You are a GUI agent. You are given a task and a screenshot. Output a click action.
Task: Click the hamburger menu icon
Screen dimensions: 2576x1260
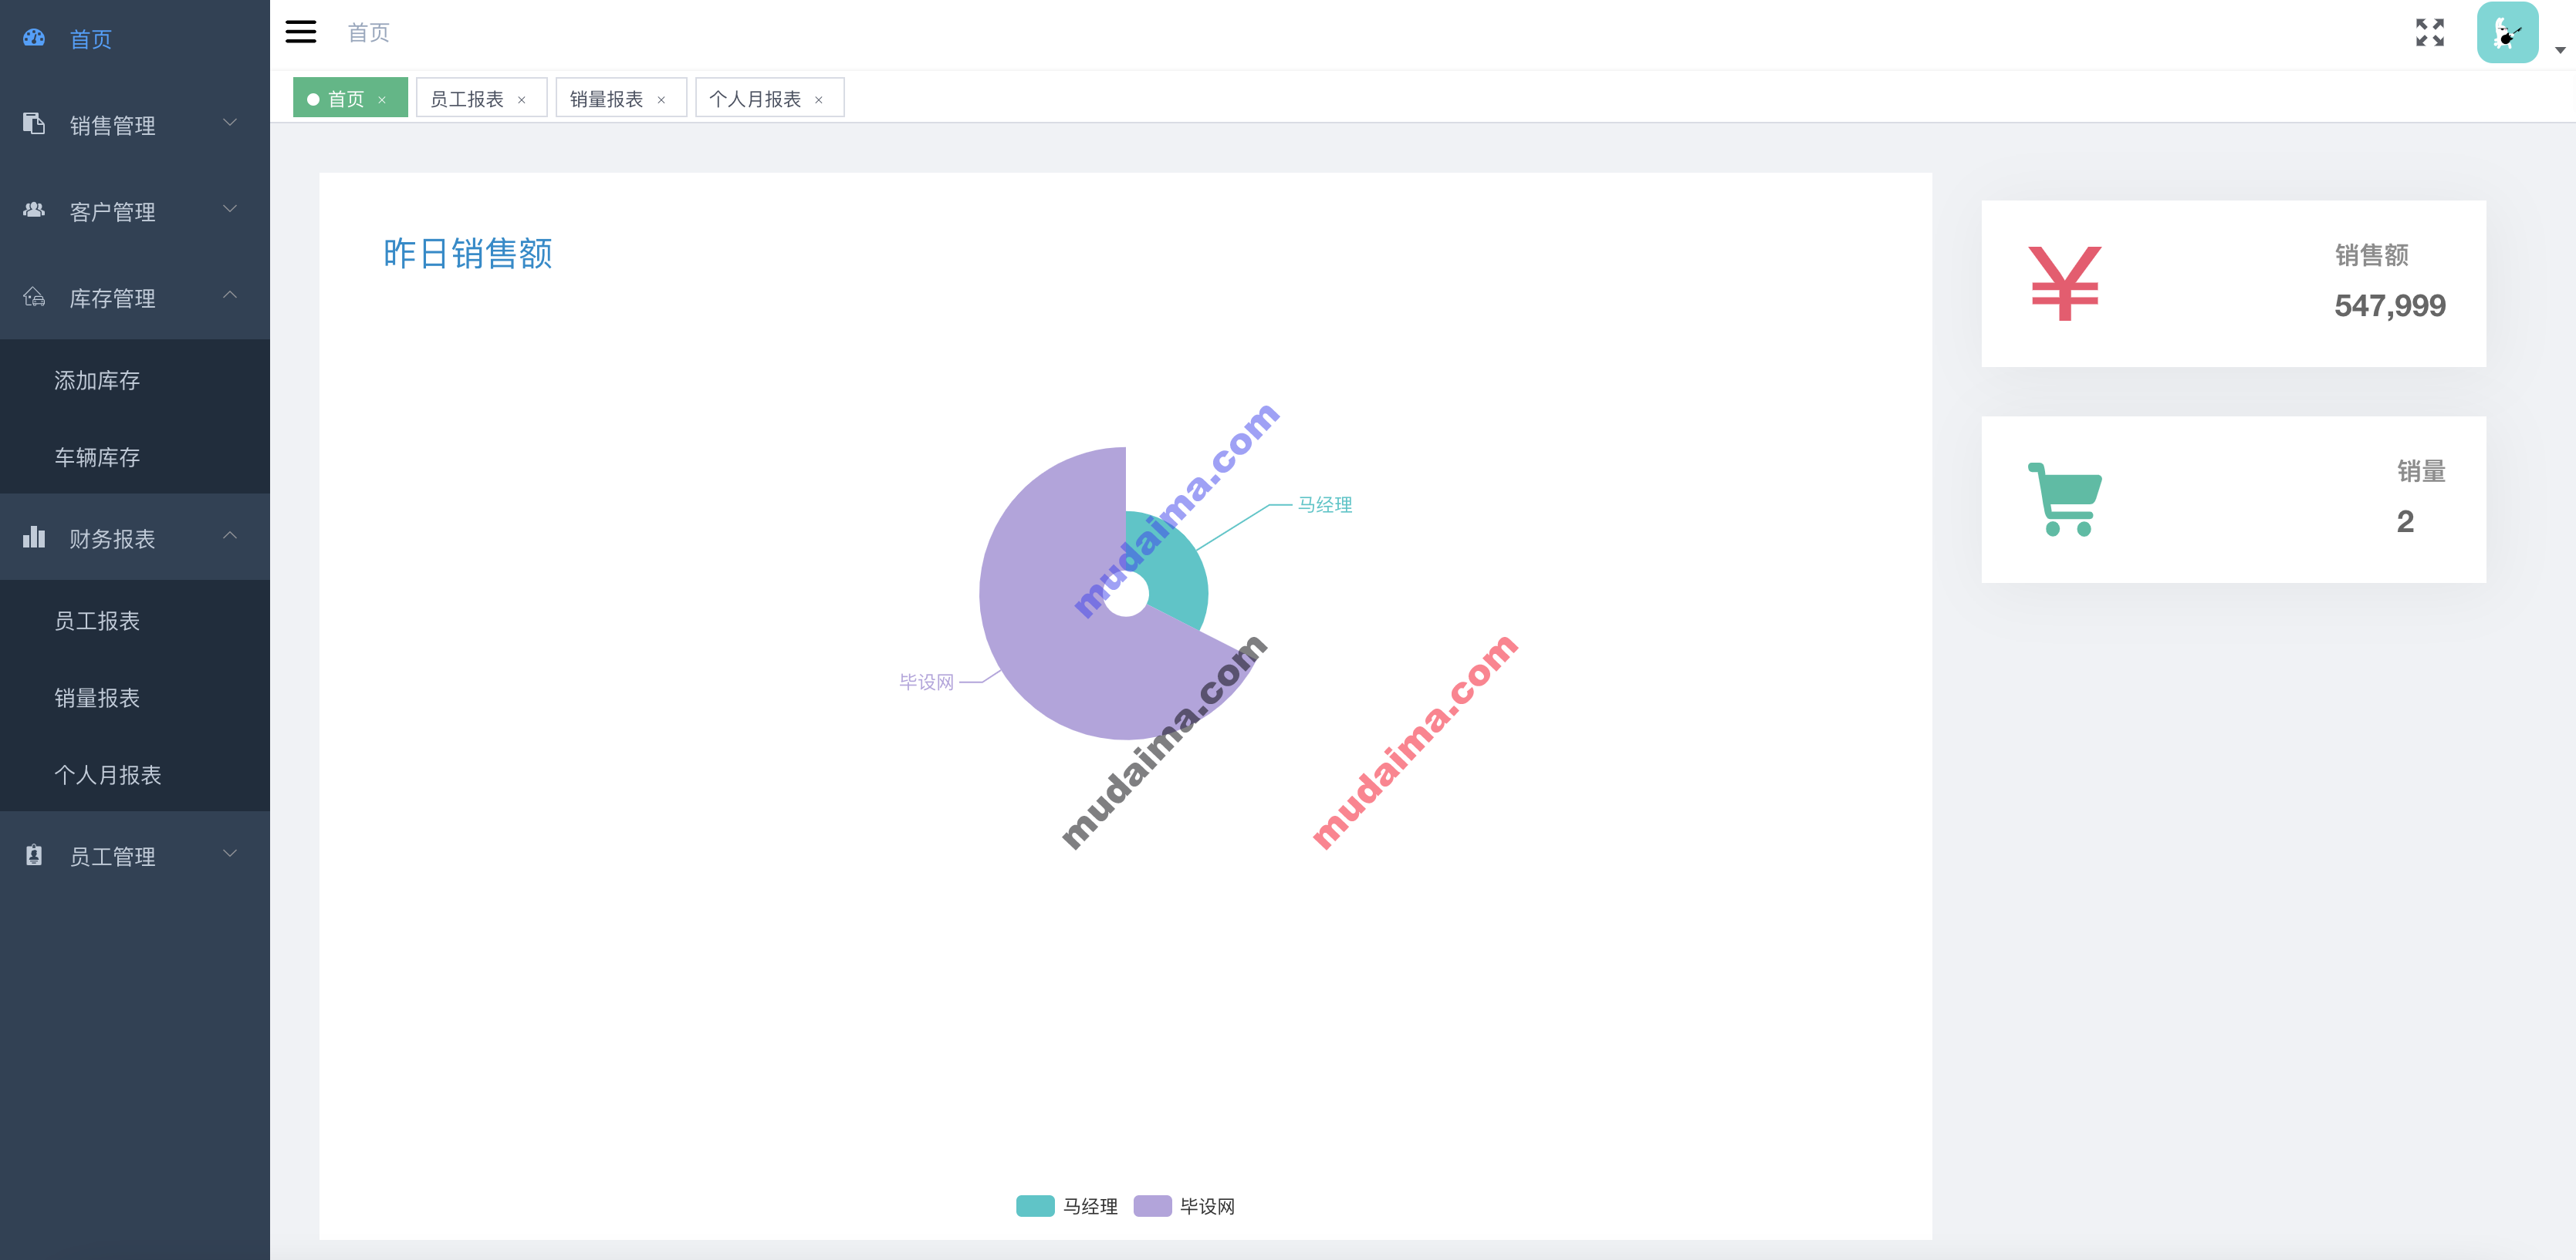pyautogui.click(x=301, y=31)
